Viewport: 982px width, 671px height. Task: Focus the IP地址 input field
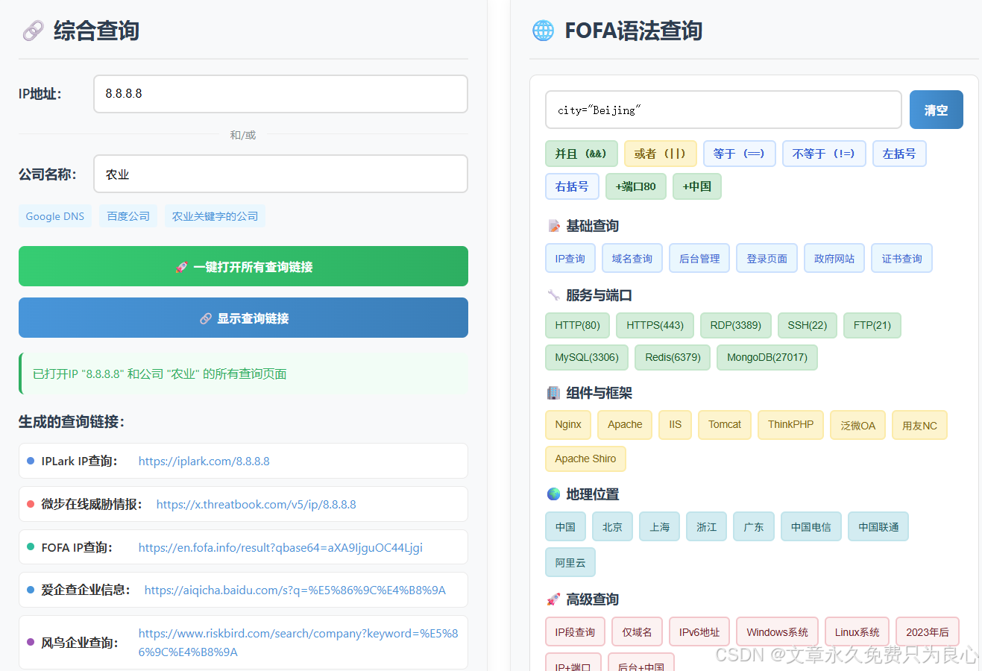[x=280, y=94]
